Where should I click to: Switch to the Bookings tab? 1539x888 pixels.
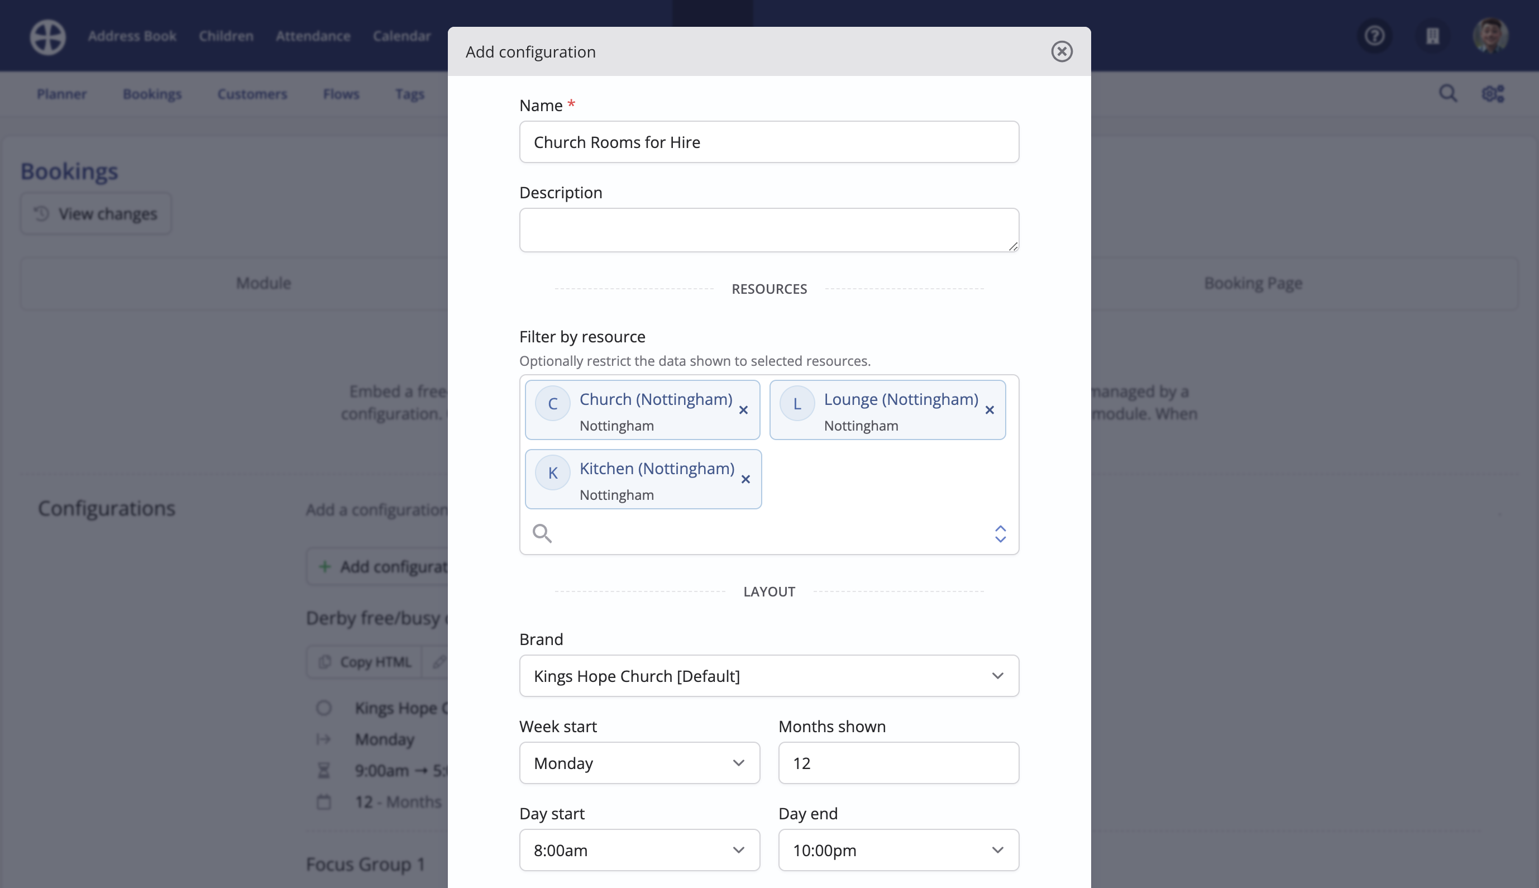tap(152, 94)
